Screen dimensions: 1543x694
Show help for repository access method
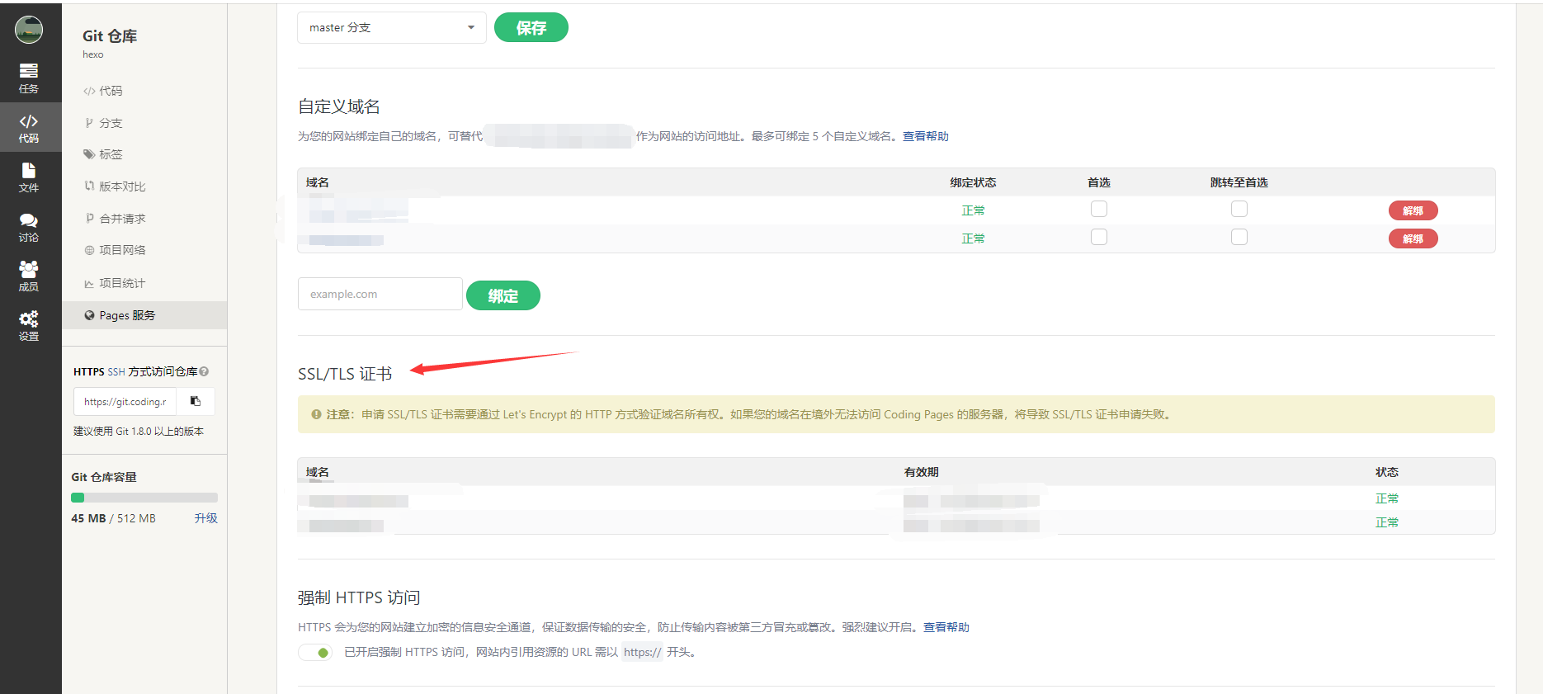204,371
